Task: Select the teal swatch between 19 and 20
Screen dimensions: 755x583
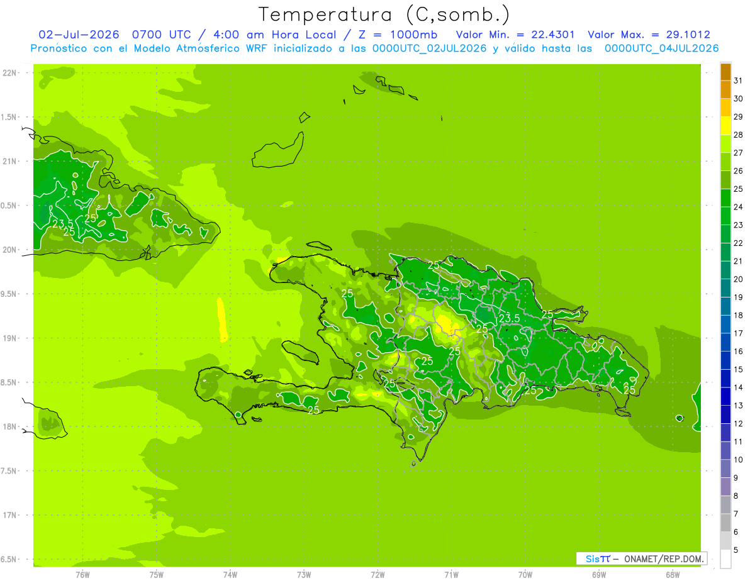Action: tap(725, 288)
